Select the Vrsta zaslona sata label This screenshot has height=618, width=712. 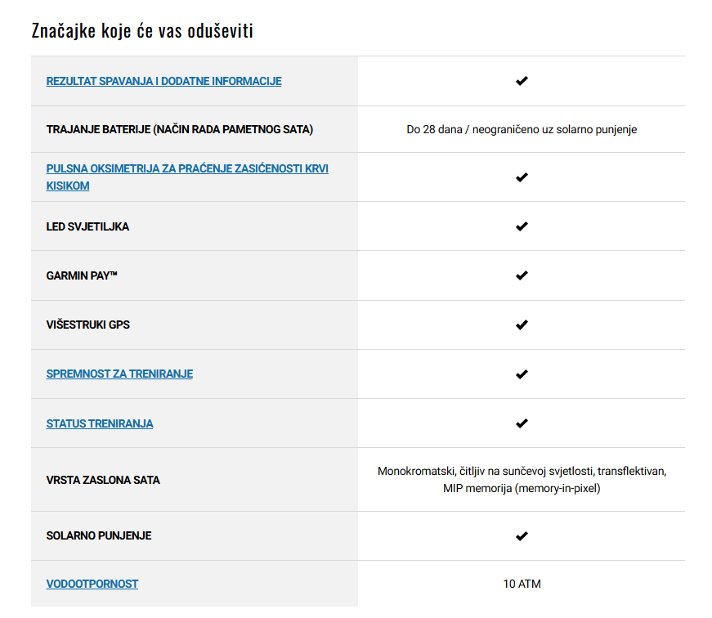103,480
